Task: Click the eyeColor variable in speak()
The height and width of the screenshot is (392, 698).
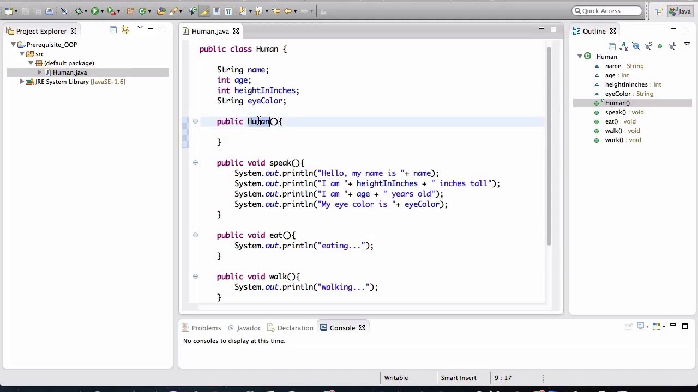Action: [x=422, y=204]
